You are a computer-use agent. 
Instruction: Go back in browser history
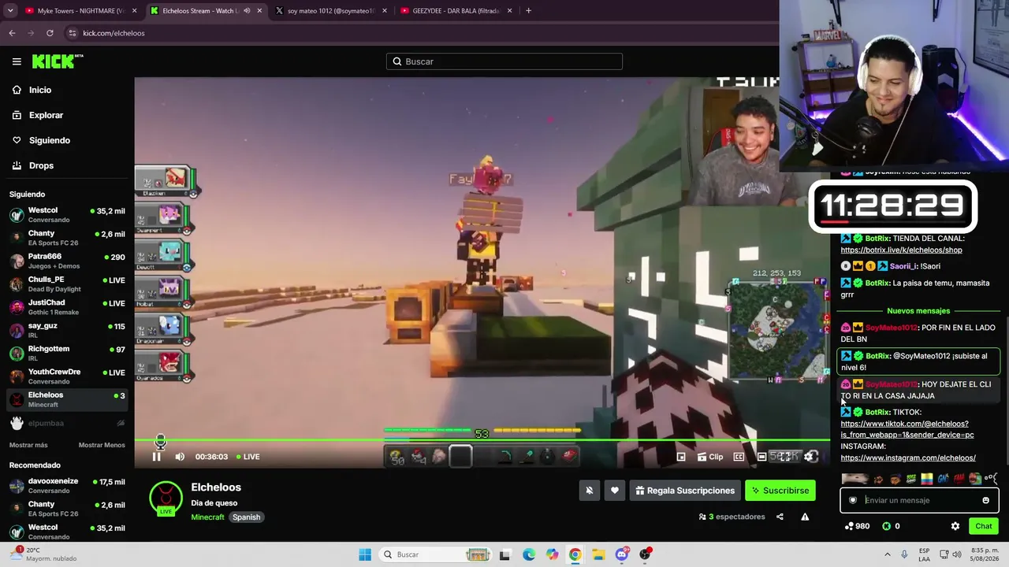12,33
